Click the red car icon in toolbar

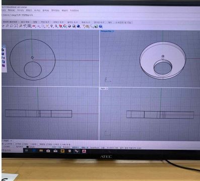(60, 26)
